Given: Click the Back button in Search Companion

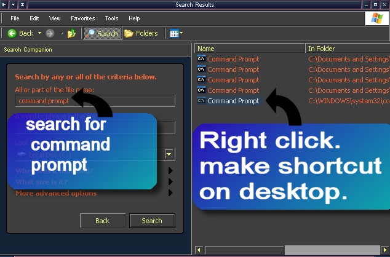Looking at the screenshot, I should pyautogui.click(x=103, y=221).
